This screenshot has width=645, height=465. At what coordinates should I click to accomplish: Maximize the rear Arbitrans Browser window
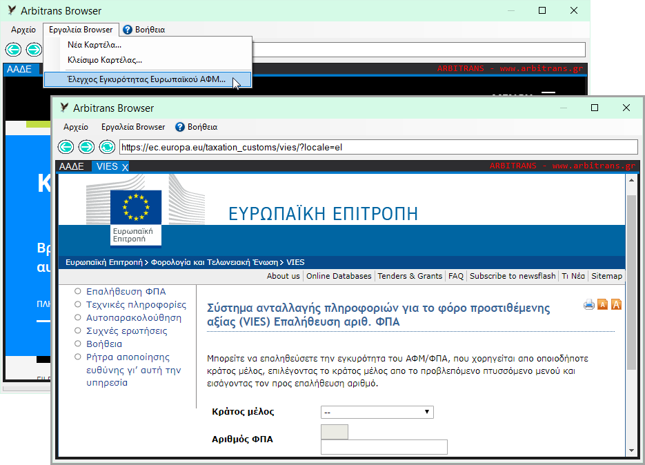click(x=542, y=10)
